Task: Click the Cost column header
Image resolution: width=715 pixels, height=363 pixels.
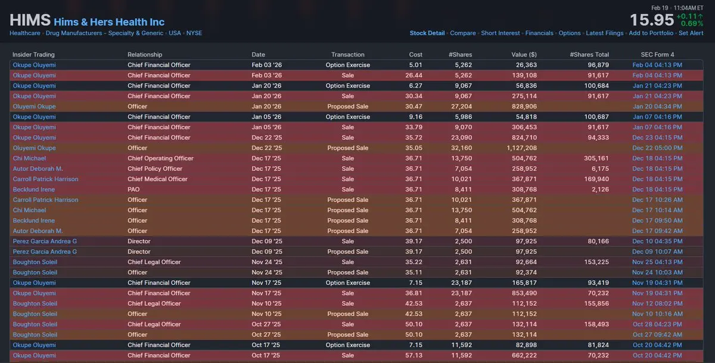Action: click(x=416, y=55)
